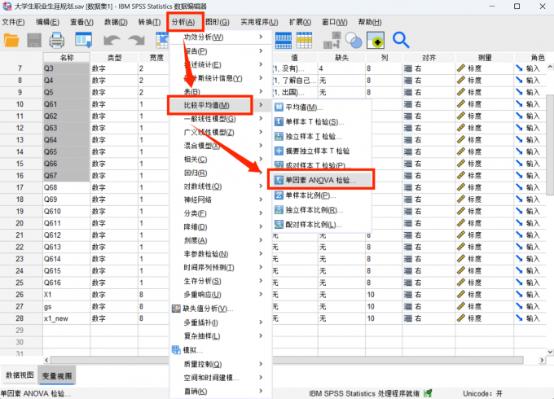Image resolution: width=554 pixels, height=399 pixels.
Task: Expand the 功效分析(W) submenu arrow
Action: [261, 37]
